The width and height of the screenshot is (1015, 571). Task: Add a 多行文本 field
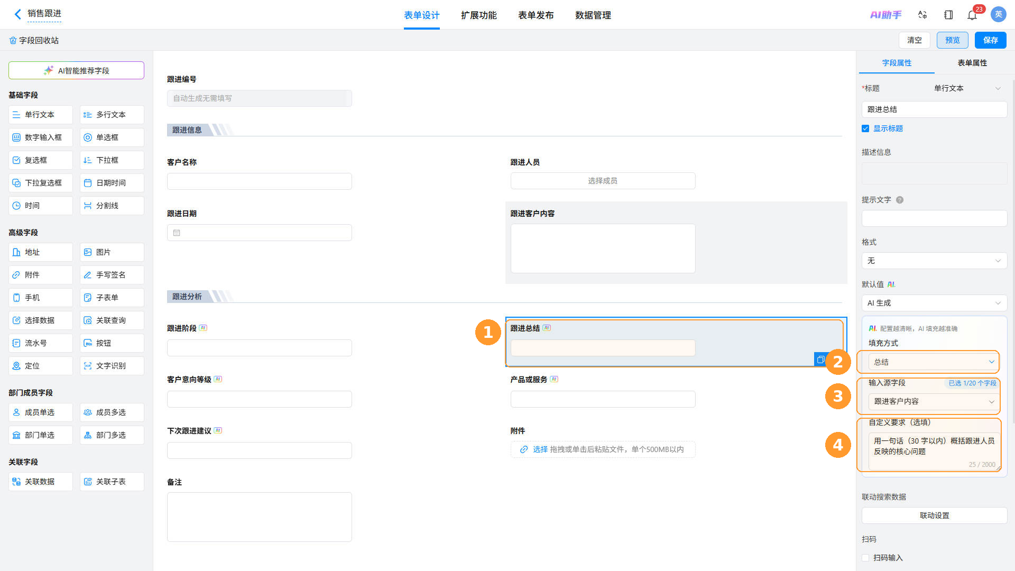pyautogui.click(x=112, y=115)
